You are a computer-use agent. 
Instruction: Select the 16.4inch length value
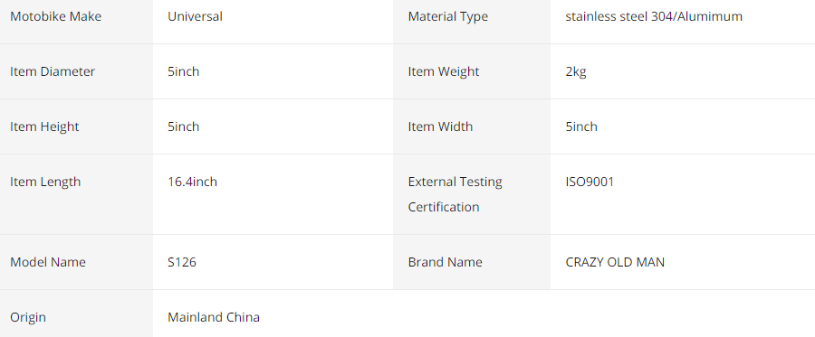click(192, 182)
